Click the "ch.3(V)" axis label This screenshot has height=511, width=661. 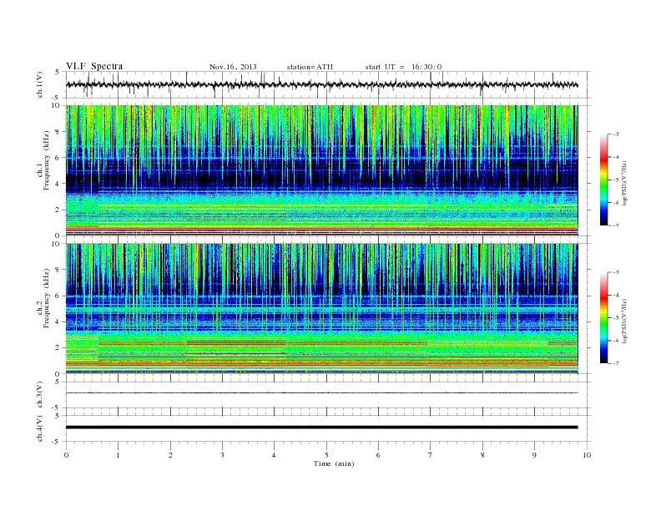(x=40, y=395)
